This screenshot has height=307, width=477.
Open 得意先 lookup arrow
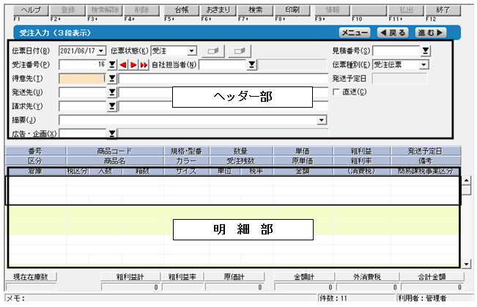click(x=112, y=78)
